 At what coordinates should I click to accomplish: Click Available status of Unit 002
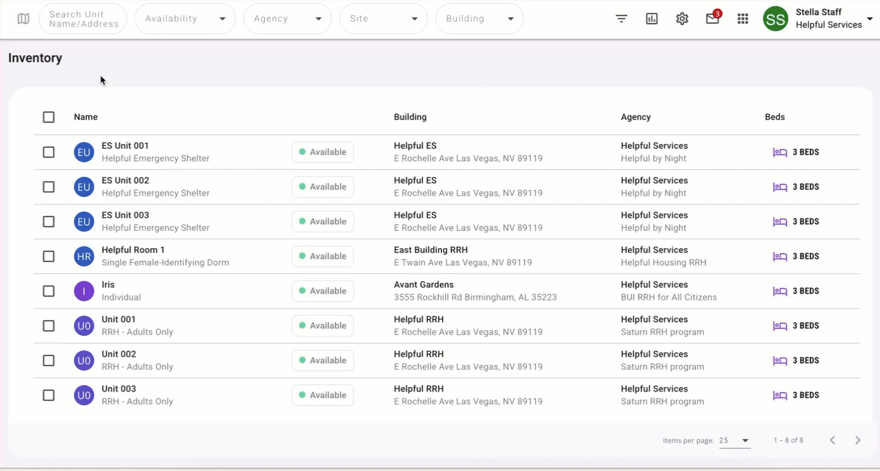[322, 361]
